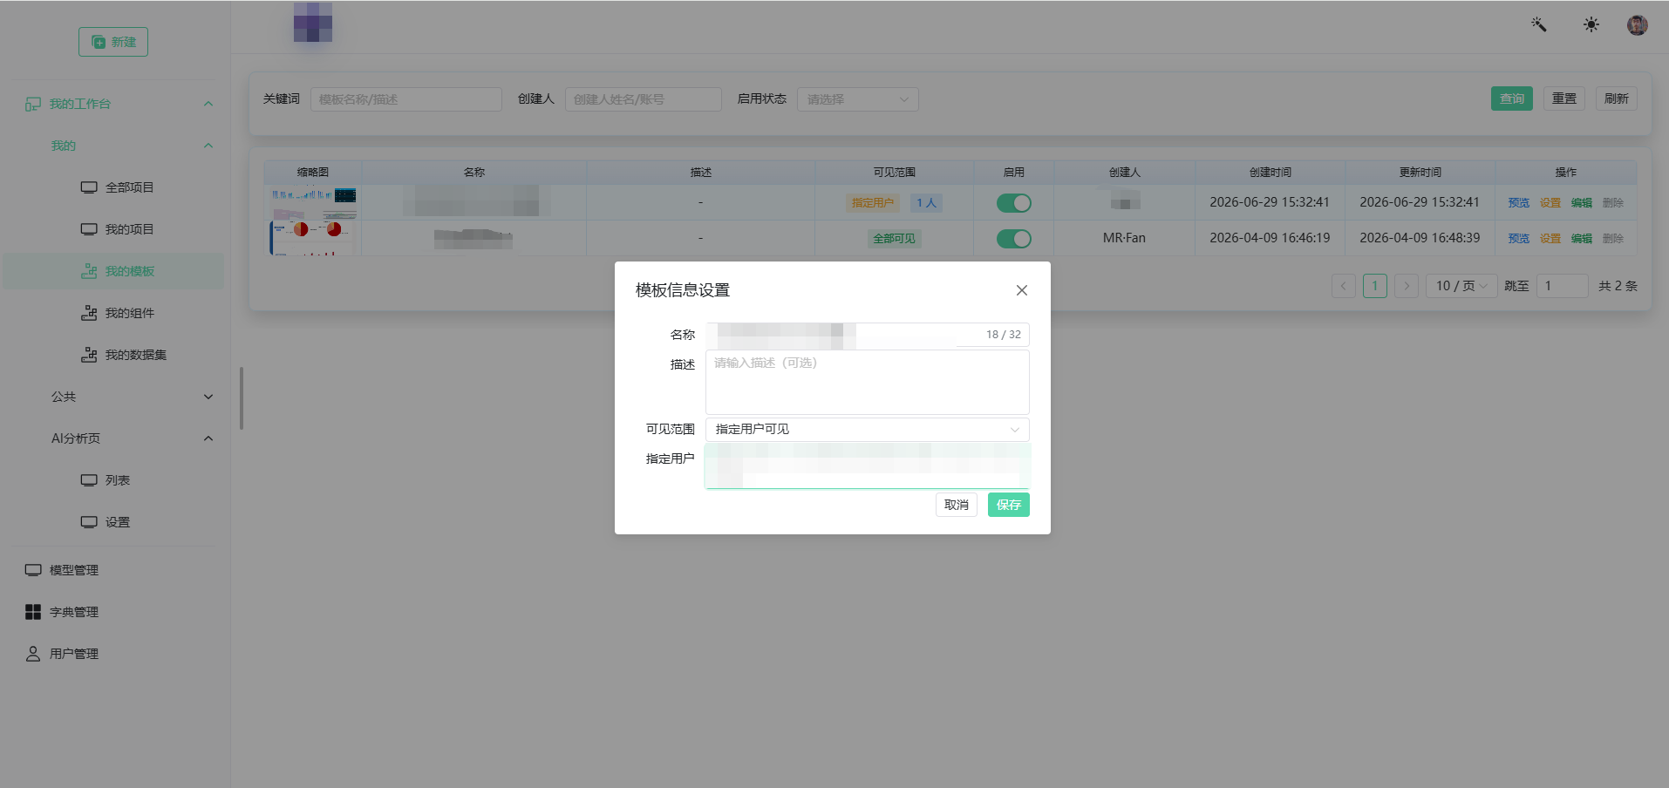Click the 刷新 refresh button

pos(1617,98)
